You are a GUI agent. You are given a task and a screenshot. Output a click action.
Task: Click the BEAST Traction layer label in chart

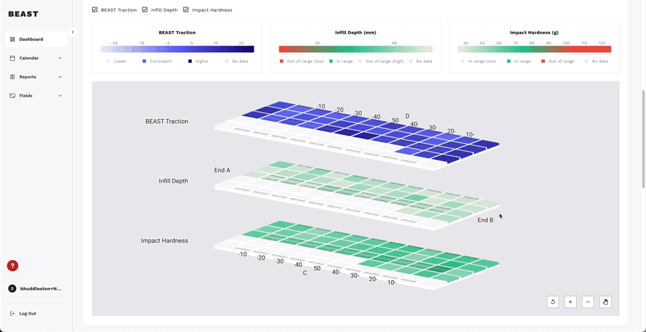click(166, 122)
